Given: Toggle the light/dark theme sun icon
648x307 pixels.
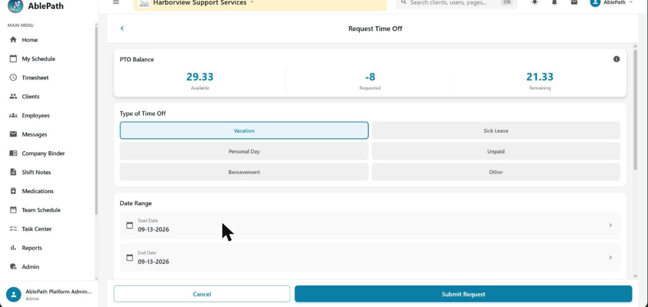Looking at the screenshot, I should 535,2.
